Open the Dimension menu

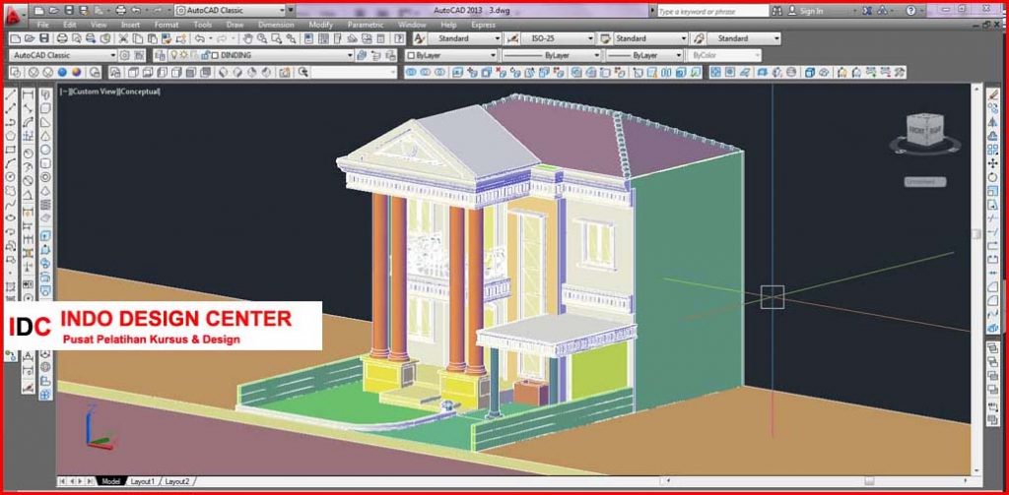point(276,25)
